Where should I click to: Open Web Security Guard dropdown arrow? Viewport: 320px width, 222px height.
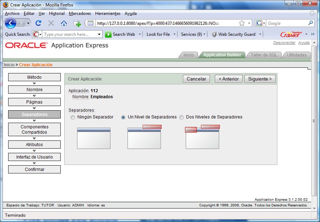tap(260, 34)
